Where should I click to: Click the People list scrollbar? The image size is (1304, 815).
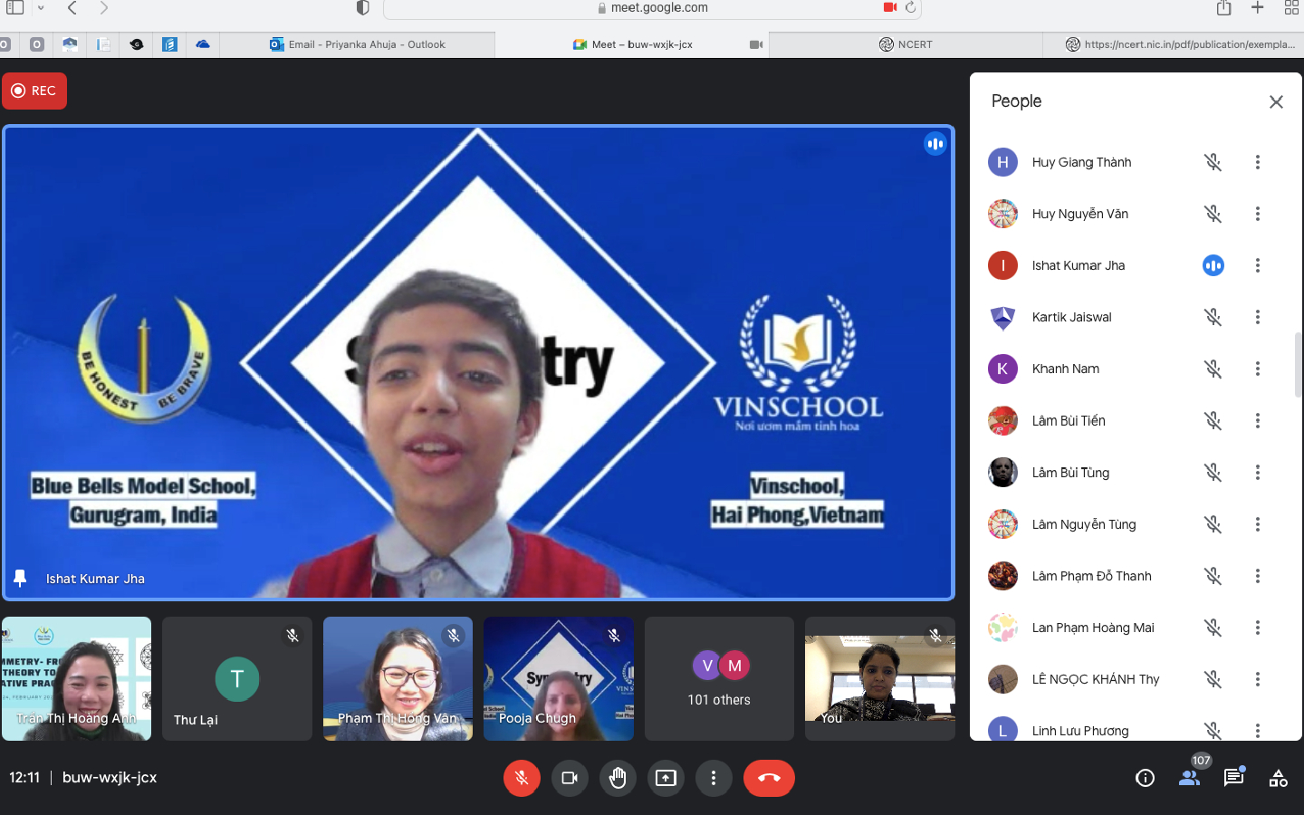tap(1299, 364)
